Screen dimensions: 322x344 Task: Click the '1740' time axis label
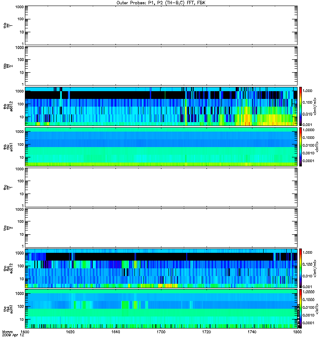click(x=252, y=332)
